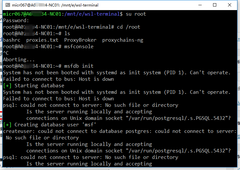This screenshot has height=170, width=240.
Task: Click proxies.txt in the ls output
Action: (x=42, y=40)
